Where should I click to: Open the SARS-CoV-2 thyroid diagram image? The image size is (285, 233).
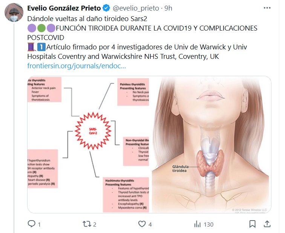pyautogui.click(x=88, y=144)
